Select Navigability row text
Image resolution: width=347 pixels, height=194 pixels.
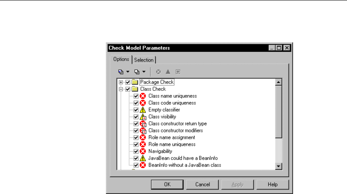pos(160,151)
